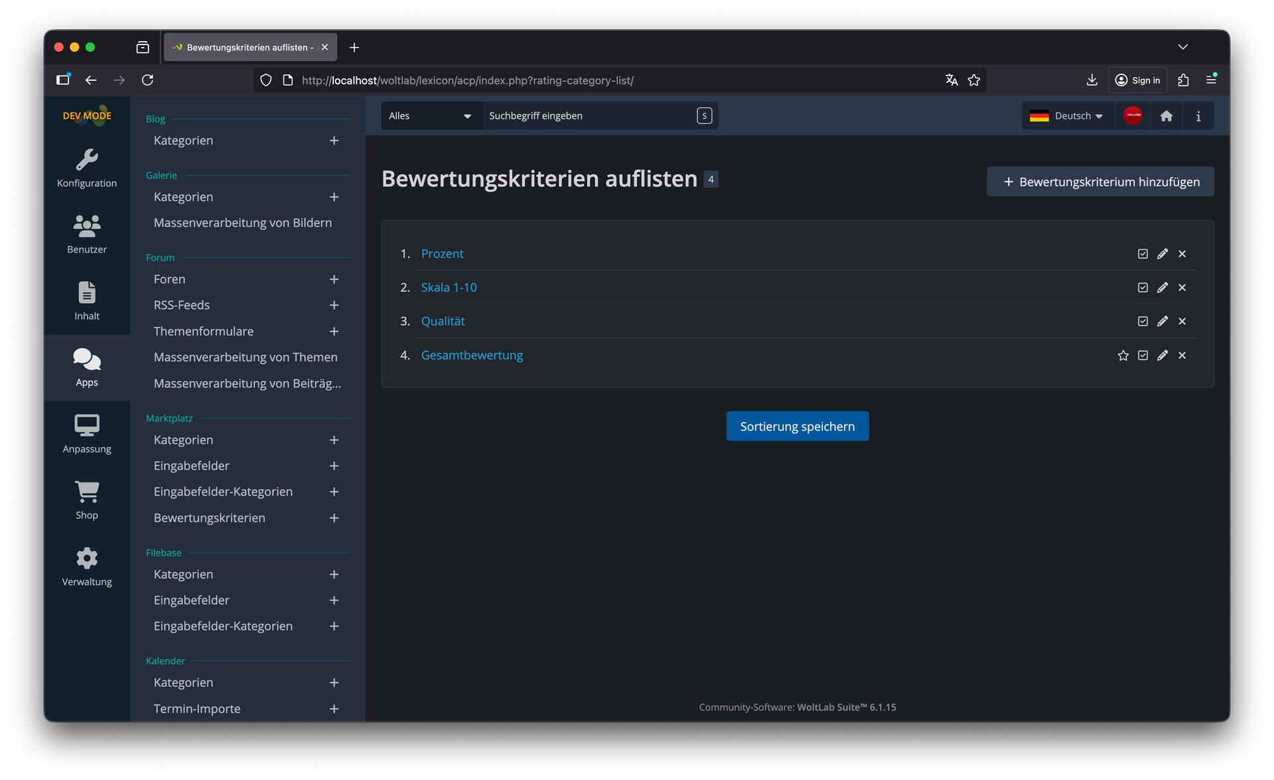This screenshot has height=780, width=1274.
Task: Click the star icon on Gesamtbewertung
Action: [1123, 356]
